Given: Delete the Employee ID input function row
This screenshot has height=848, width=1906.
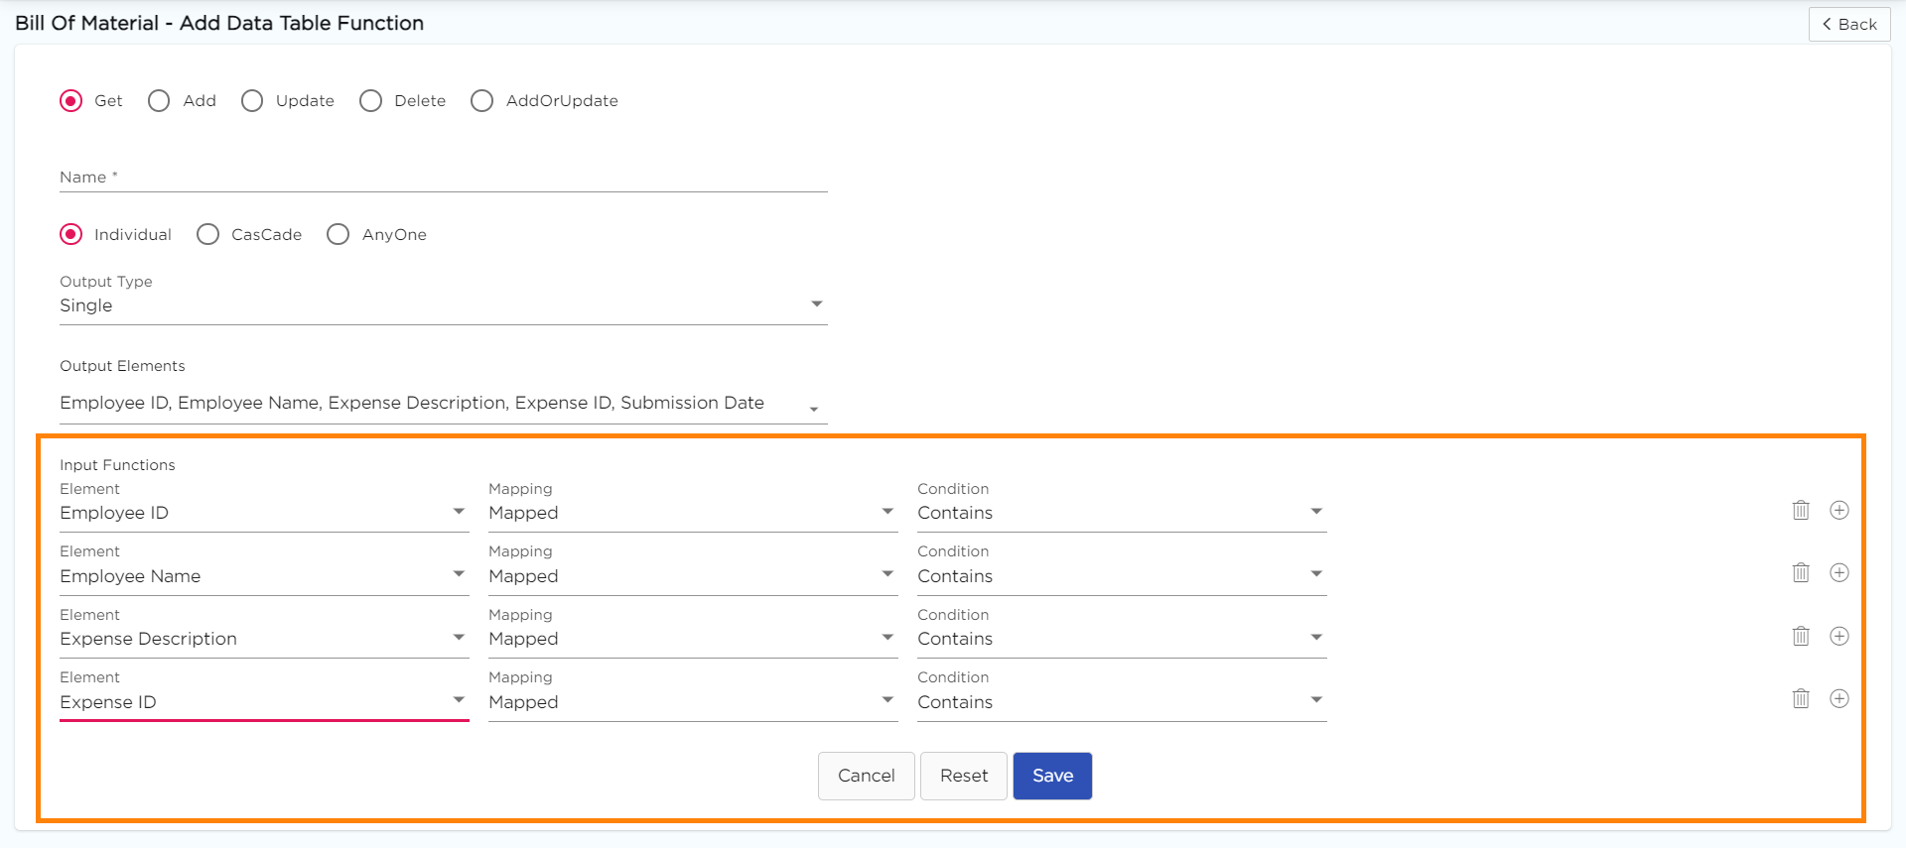Looking at the screenshot, I should (1801, 511).
